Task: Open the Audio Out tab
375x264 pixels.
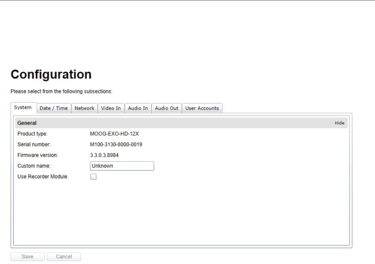Action: pos(167,108)
